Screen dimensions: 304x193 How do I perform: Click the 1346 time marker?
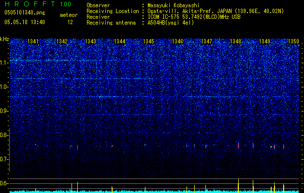point(177,41)
